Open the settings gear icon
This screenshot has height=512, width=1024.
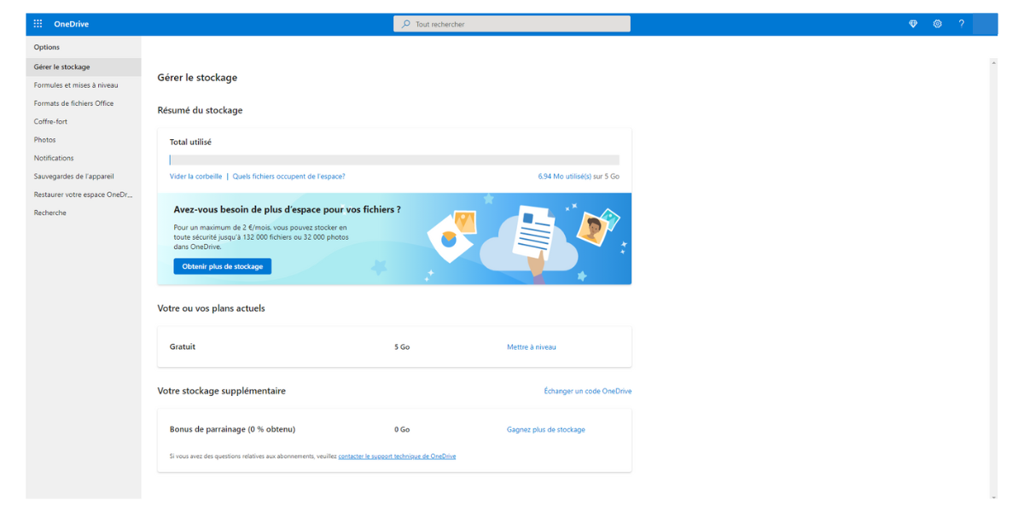click(x=937, y=24)
